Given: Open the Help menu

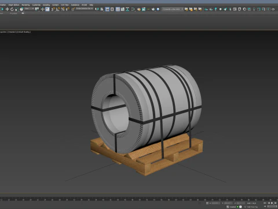Looking at the screenshot, I should pos(91,5).
